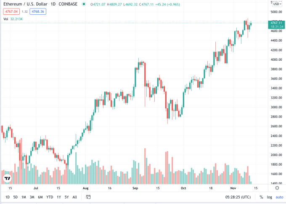Show the 5Y time range
The width and height of the screenshot is (286, 204).
point(66,197)
